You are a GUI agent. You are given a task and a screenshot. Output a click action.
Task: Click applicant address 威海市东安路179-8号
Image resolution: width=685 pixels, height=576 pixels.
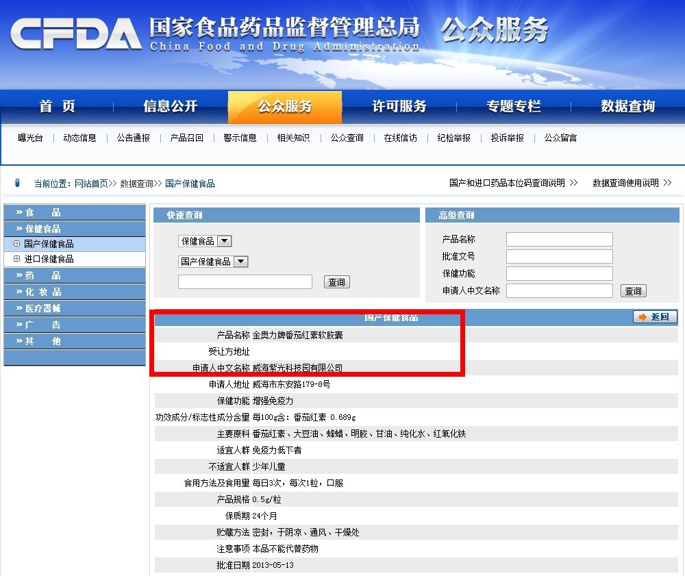click(291, 384)
